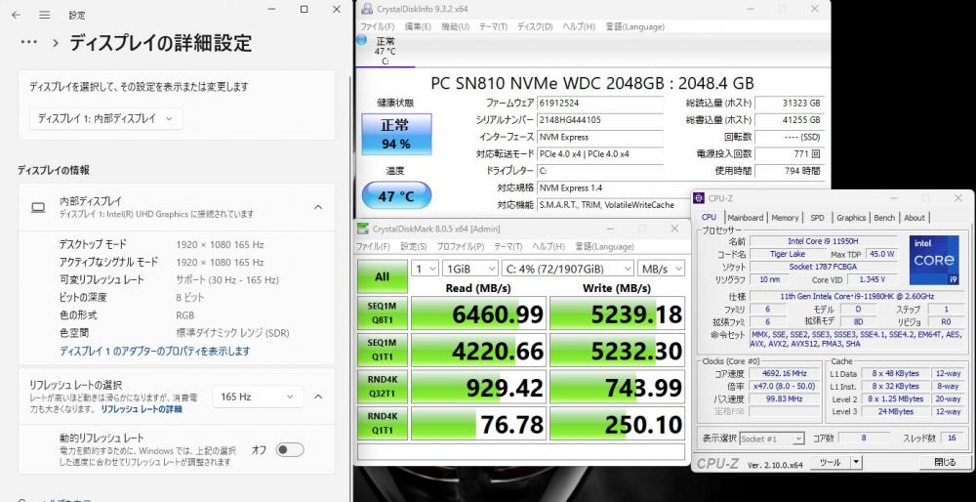The width and height of the screenshot is (976, 502).
Task: Open the refresh rate details link
Action: tap(142, 409)
